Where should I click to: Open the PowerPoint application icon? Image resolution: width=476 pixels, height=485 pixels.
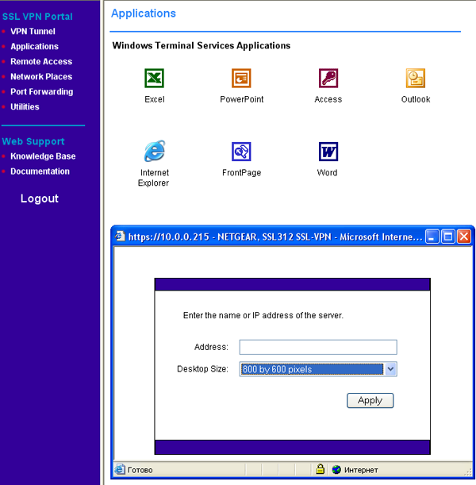coord(241,79)
